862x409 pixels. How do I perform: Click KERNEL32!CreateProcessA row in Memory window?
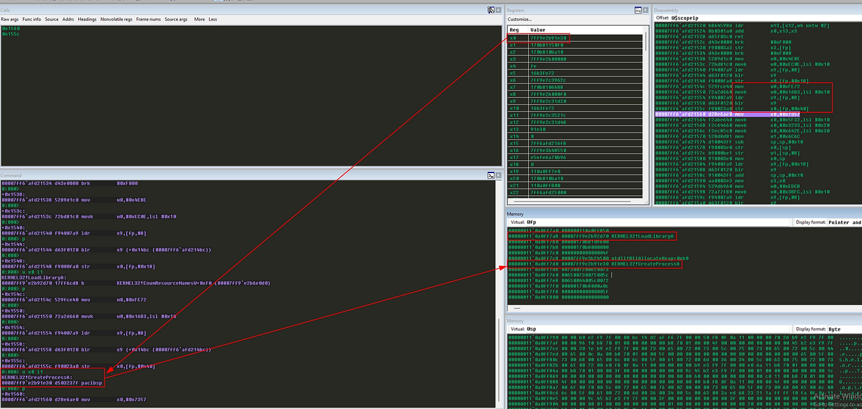click(x=594, y=264)
